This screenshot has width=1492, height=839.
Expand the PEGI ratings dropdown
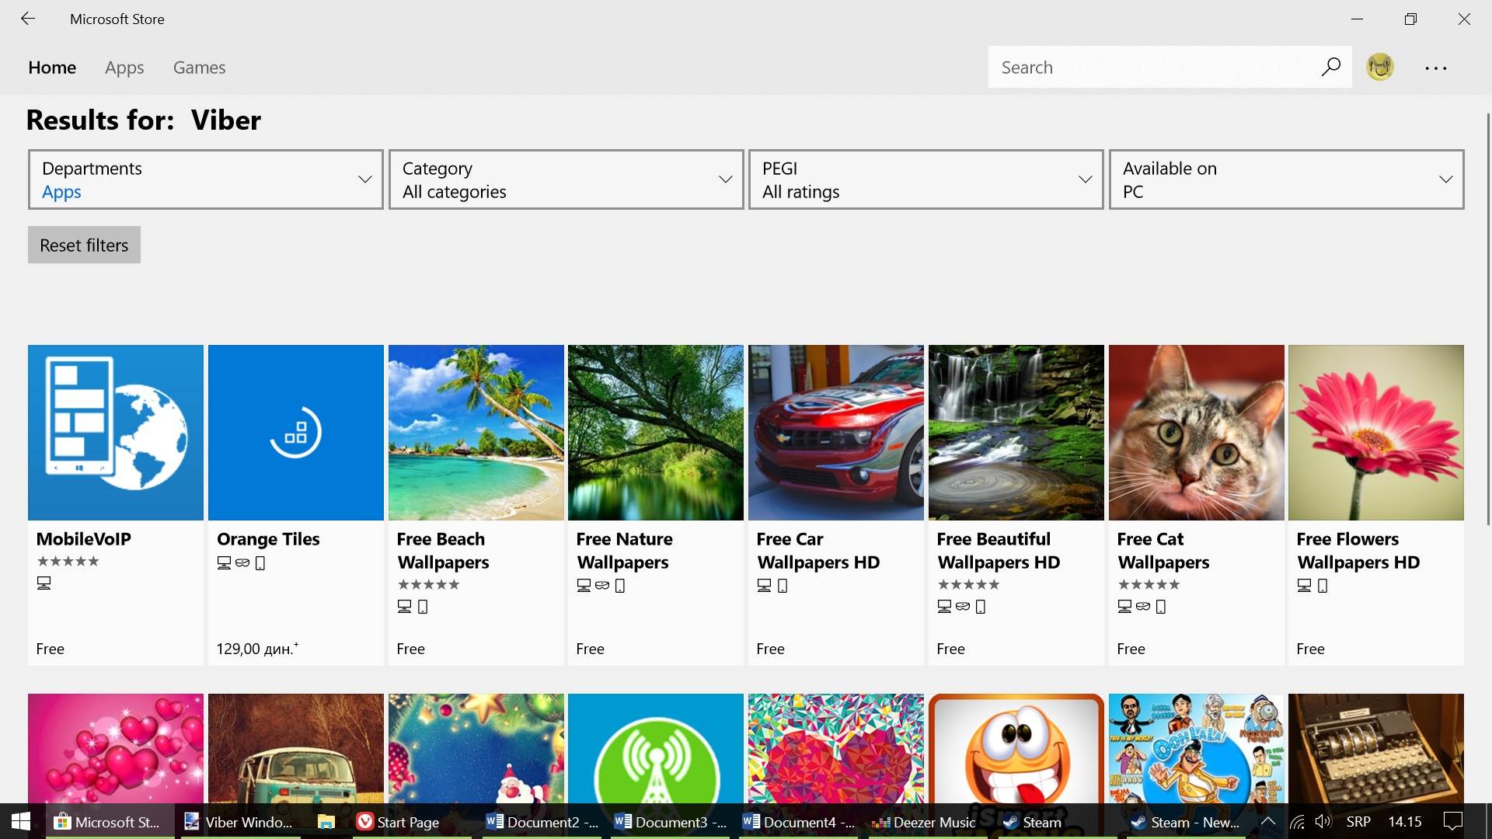point(926,179)
